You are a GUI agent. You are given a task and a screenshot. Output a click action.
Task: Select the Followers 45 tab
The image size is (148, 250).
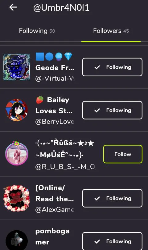[111, 31]
